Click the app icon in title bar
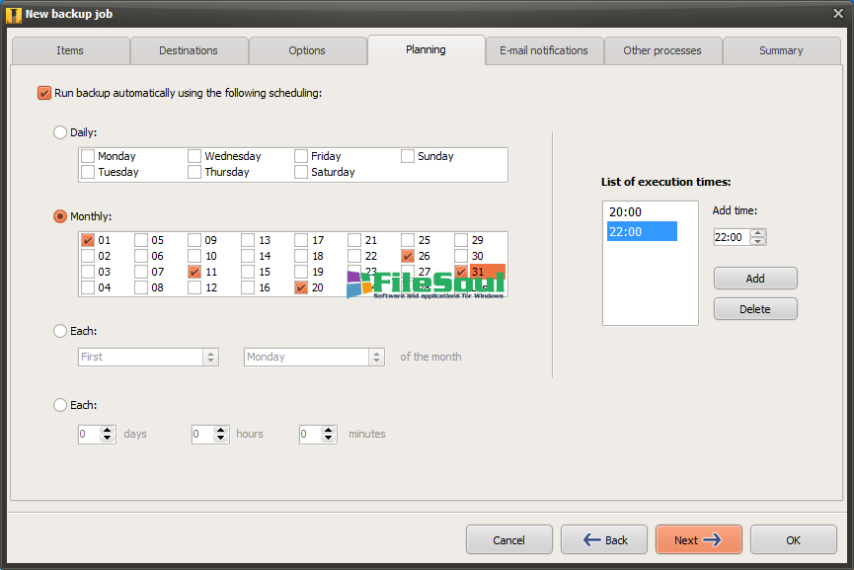Screen dimensions: 854x570 coord(14,14)
